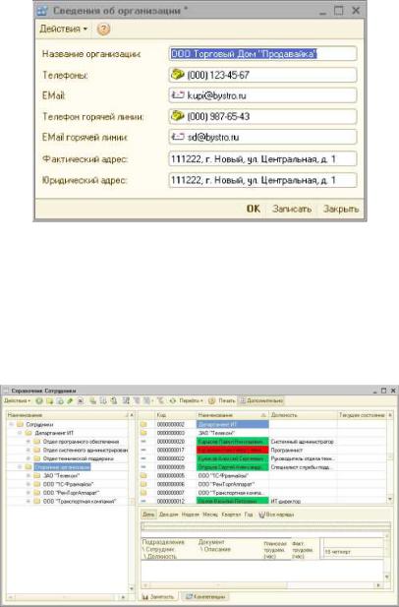This screenshot has height=607, width=399.
Task: Click the Закрыть button
Action: tap(341, 209)
